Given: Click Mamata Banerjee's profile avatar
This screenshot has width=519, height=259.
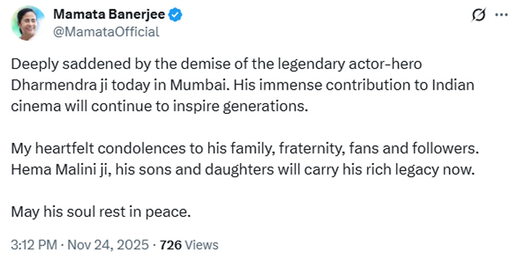Looking at the screenshot, I should (27, 23).
